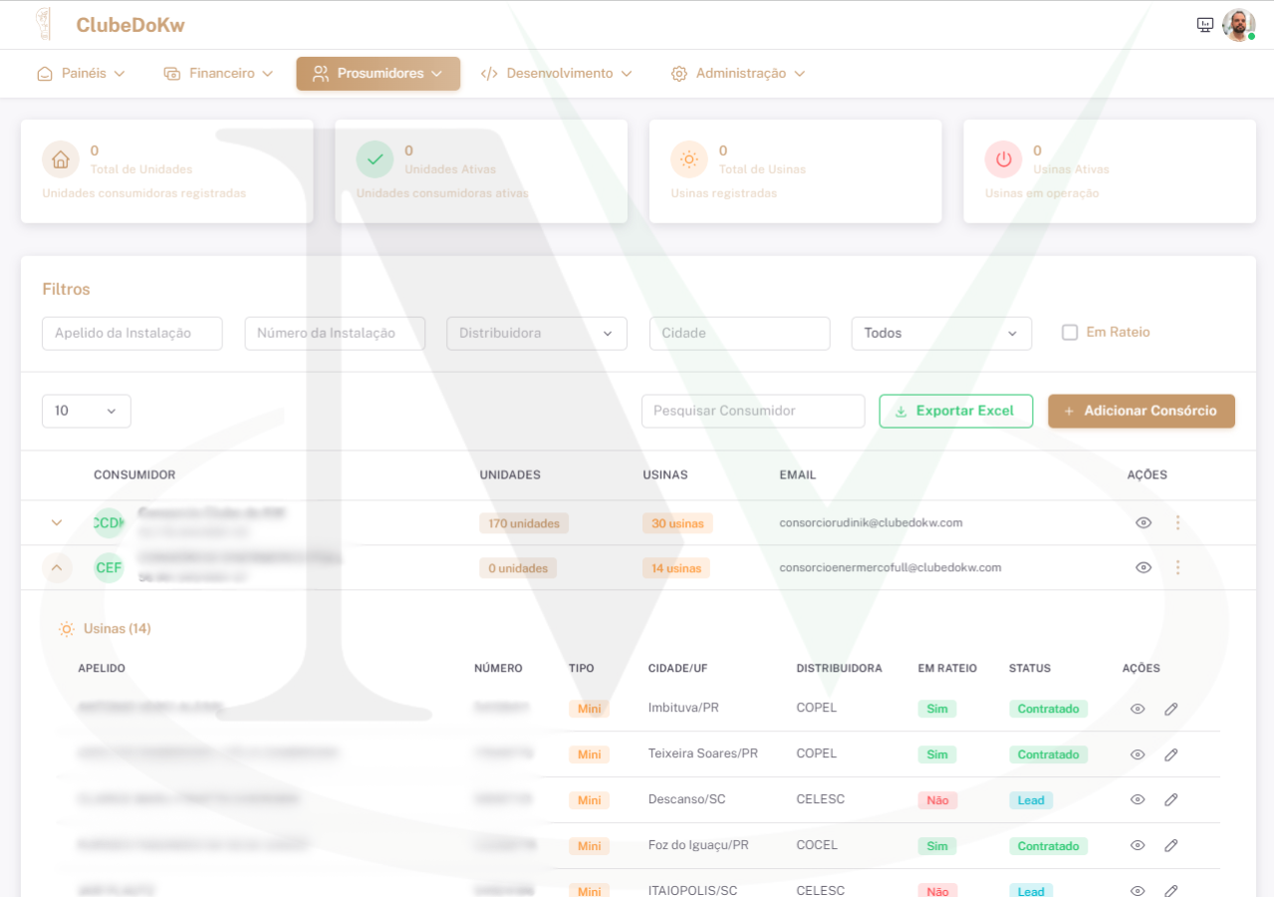Enable the Em Rateio checkbox
Viewport: 1275px width, 897px height.
tap(1070, 333)
